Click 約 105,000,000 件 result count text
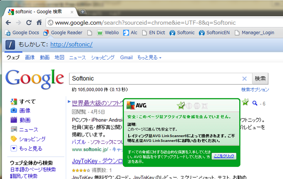This screenshot has width=283, height=179. point(100,89)
